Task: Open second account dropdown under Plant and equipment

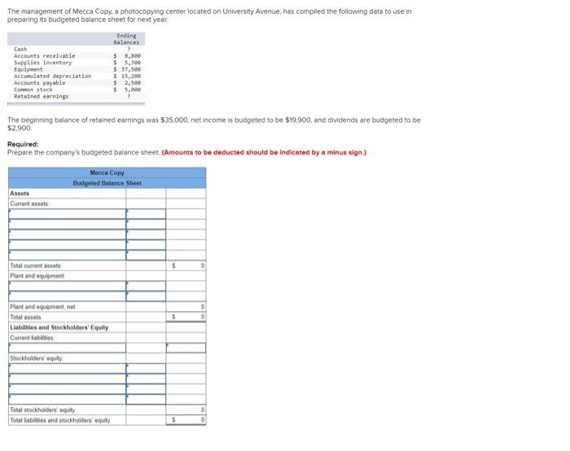Action: [x=68, y=296]
